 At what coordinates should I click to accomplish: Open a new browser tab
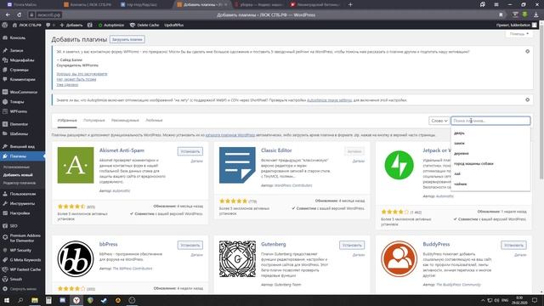[350, 4]
